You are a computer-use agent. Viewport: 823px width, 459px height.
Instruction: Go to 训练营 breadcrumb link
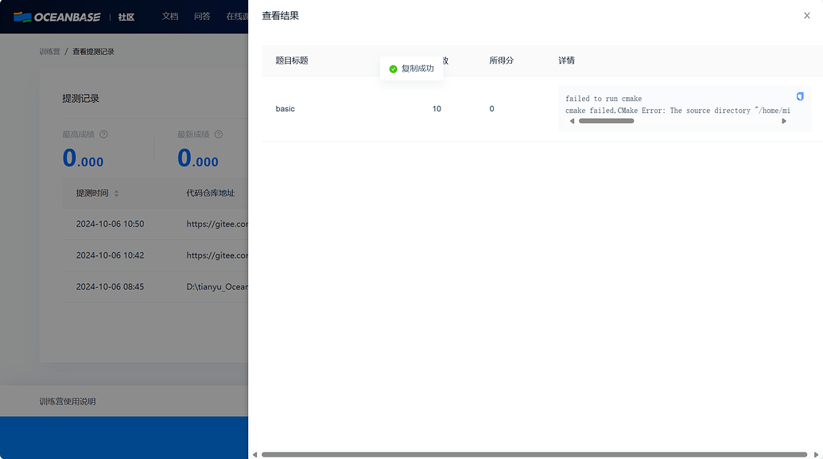[49, 52]
